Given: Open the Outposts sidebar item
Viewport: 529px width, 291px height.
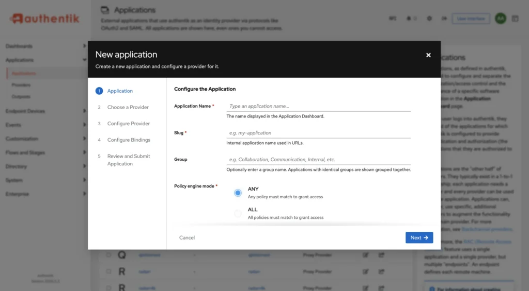Looking at the screenshot, I should pyautogui.click(x=21, y=96).
